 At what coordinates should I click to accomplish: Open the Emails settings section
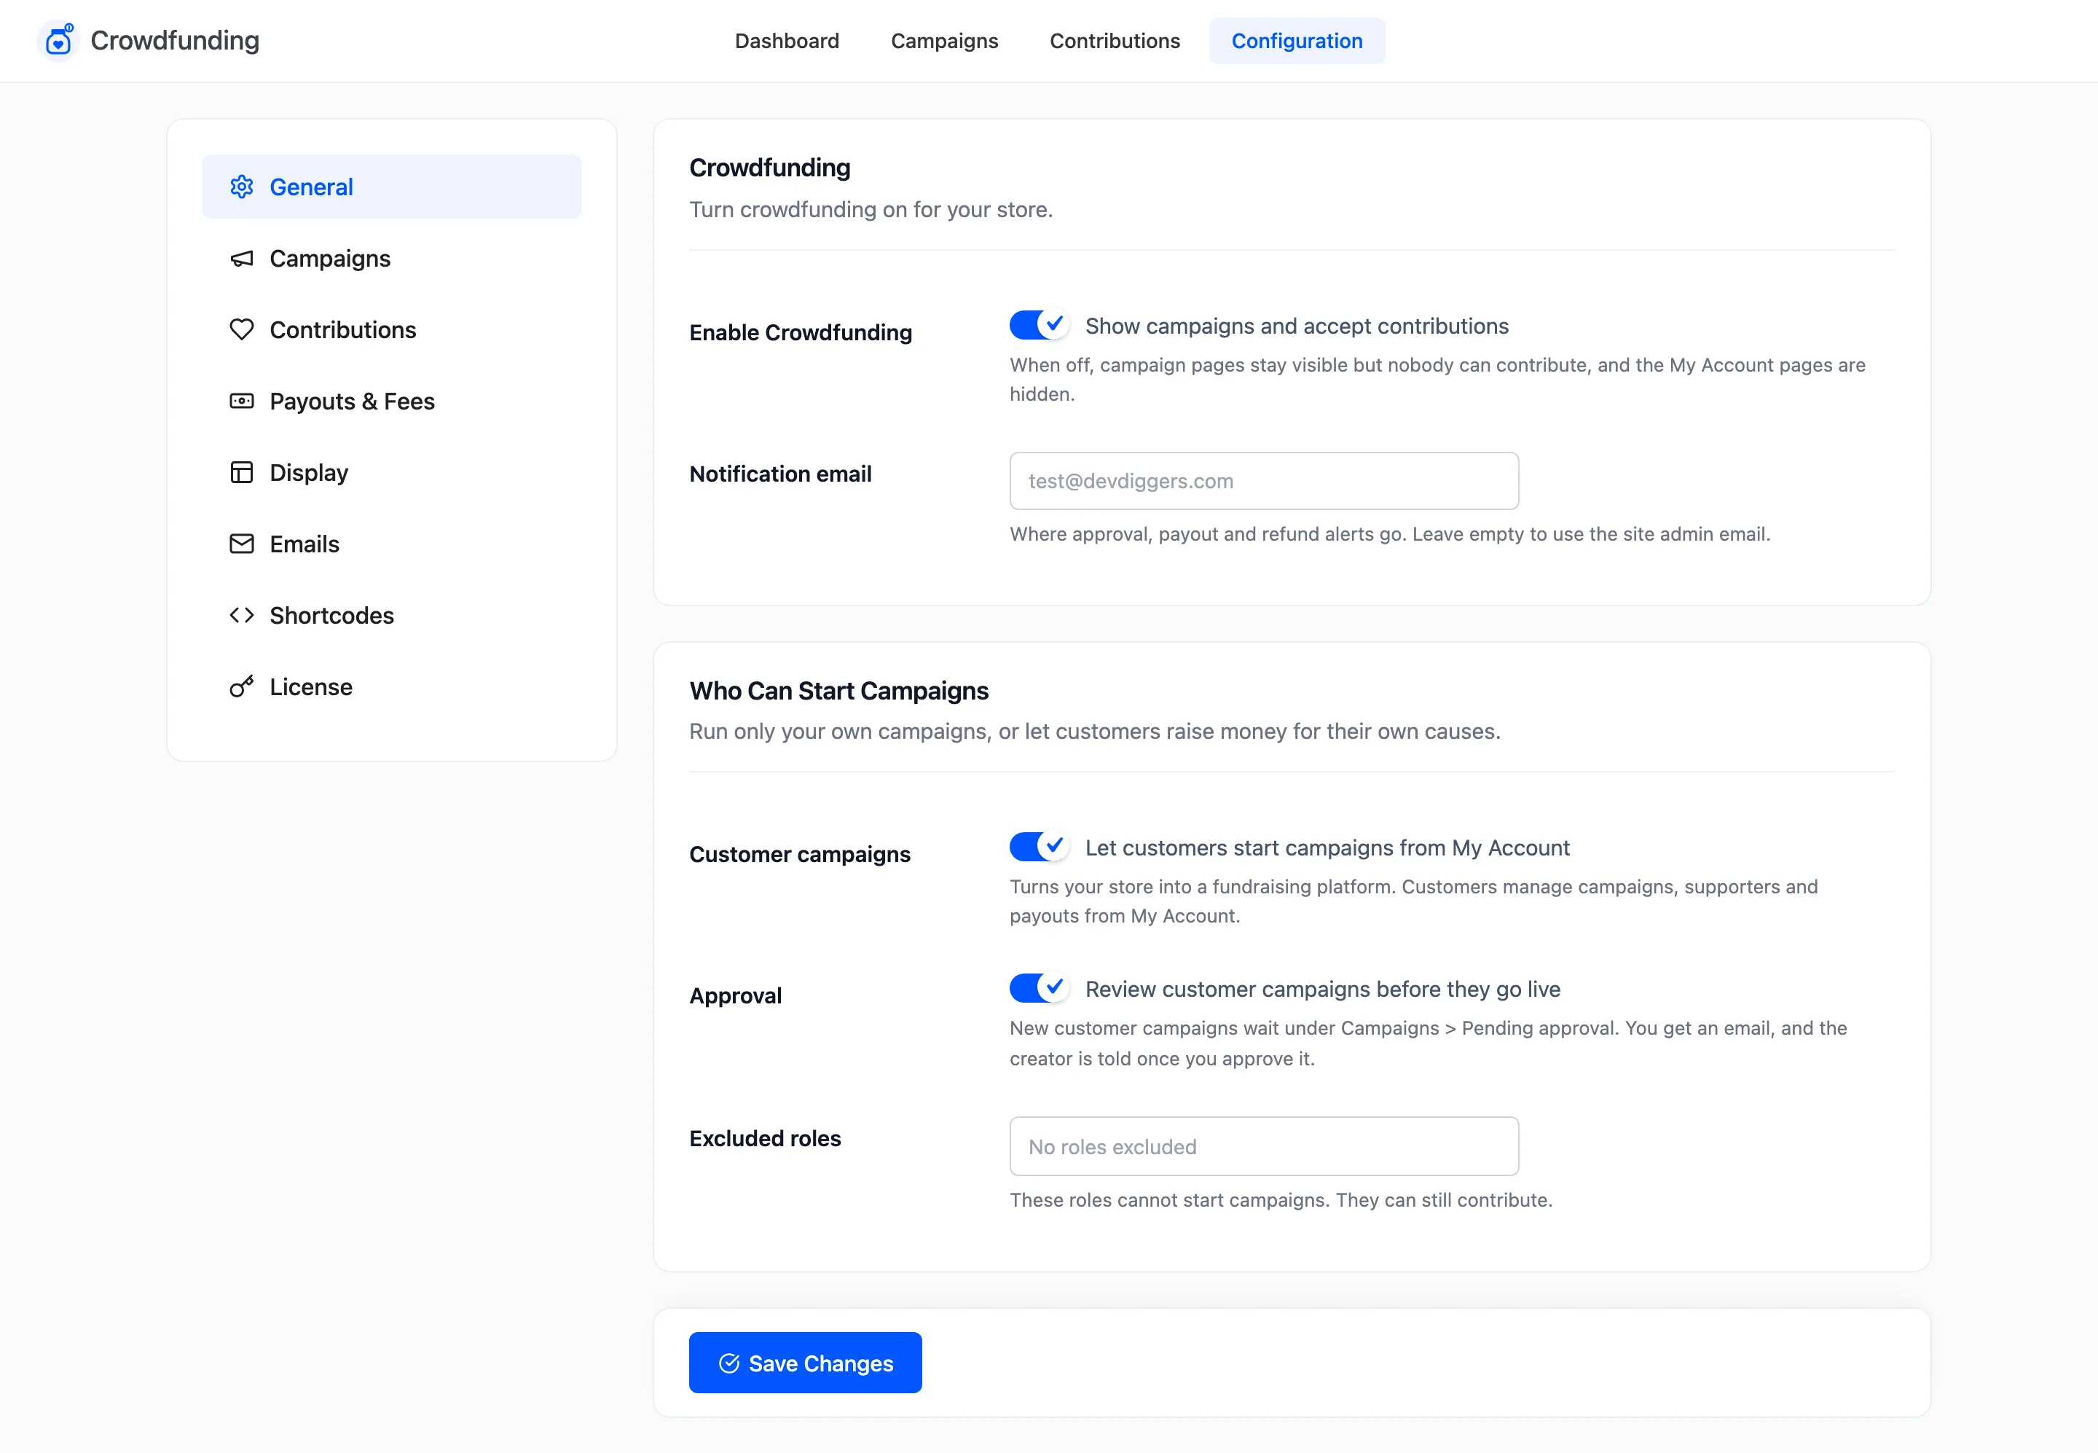(x=391, y=544)
